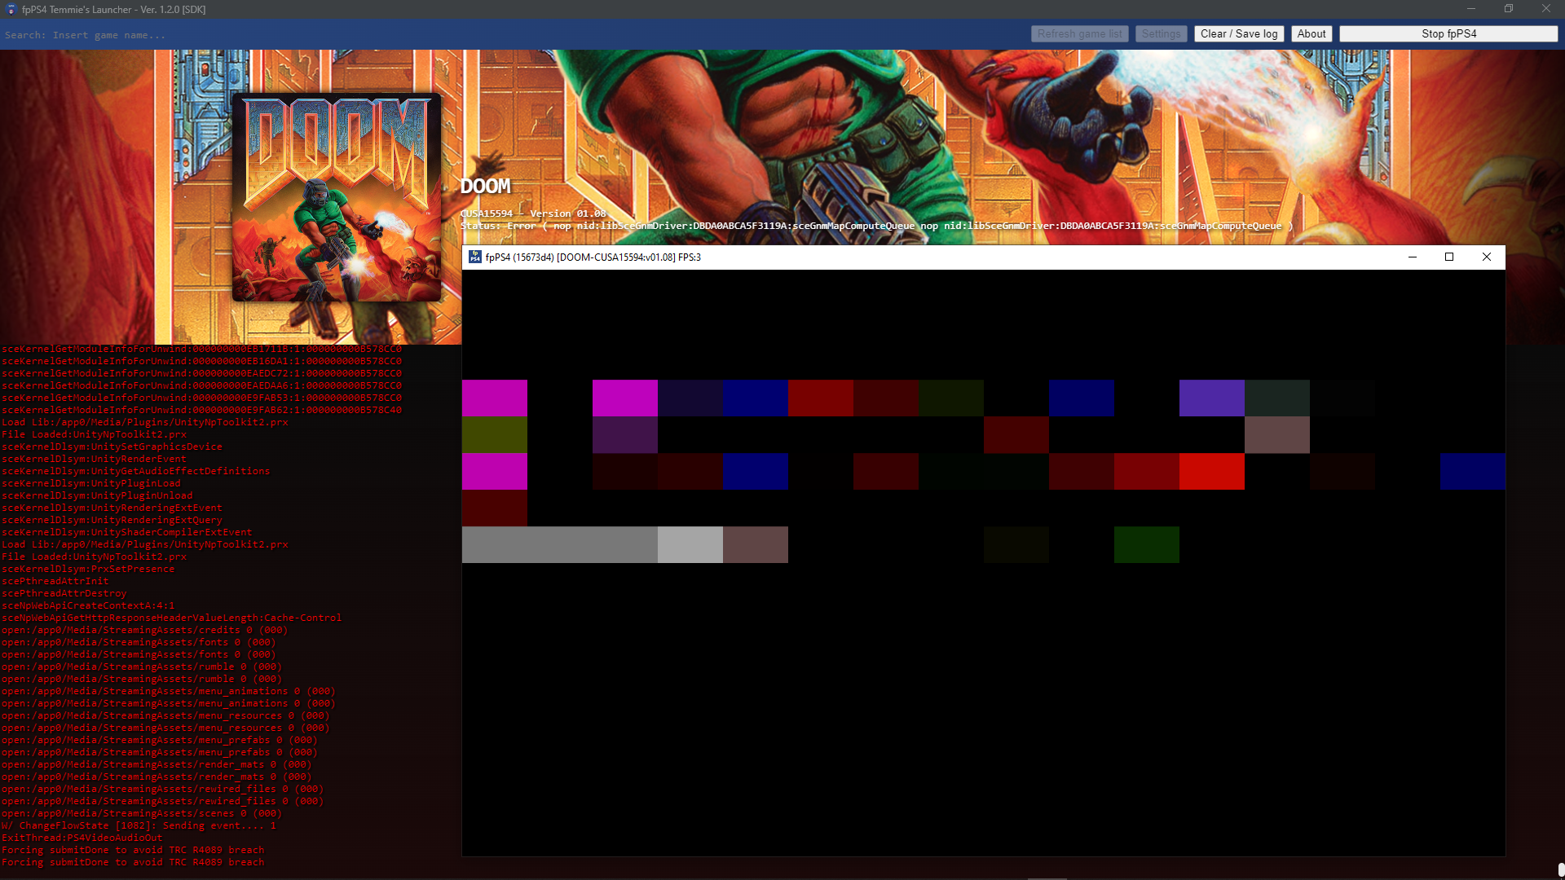Click the light gray bar in the render output
Viewport: 1565px width, 880px height.
690,544
